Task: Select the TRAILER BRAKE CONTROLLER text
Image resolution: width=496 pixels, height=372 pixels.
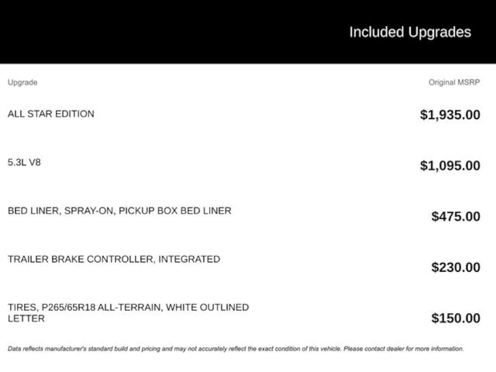Action: point(81,259)
